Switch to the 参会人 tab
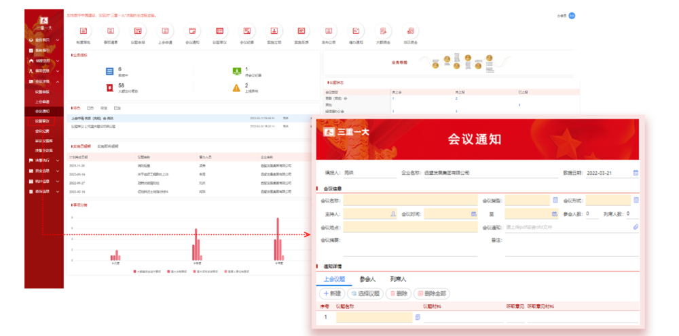This screenshot has width=679, height=336. [x=367, y=278]
